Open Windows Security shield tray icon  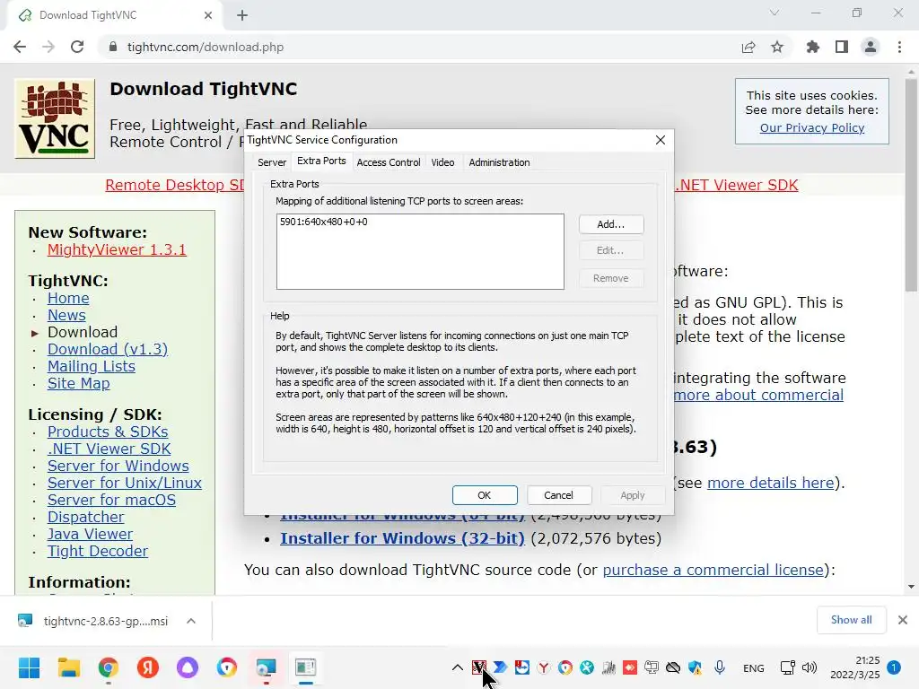(696, 667)
